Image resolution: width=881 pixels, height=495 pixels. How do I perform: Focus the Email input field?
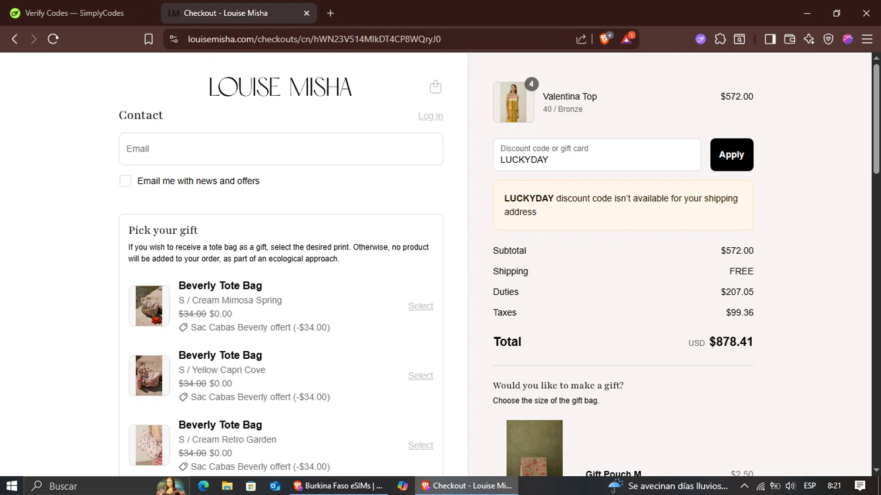coord(281,149)
